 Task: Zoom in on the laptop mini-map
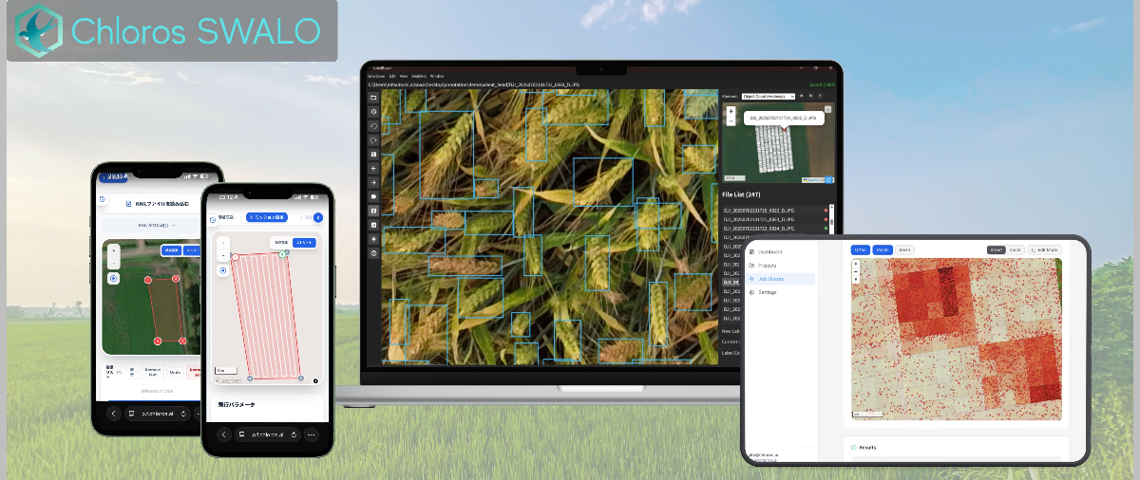pyautogui.click(x=731, y=111)
